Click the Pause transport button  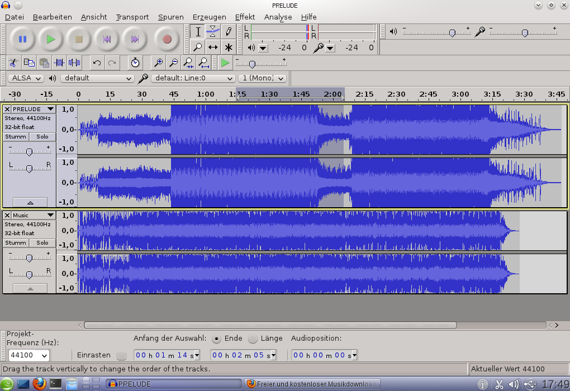tap(22, 39)
